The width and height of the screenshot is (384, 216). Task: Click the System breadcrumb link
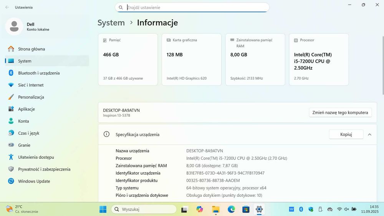coord(111,23)
